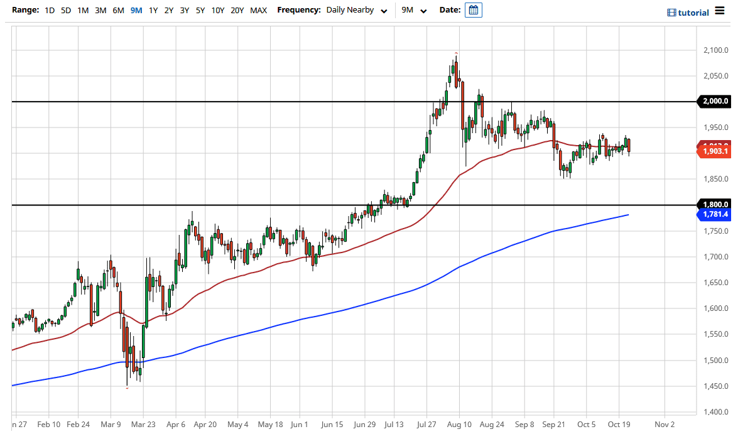This screenshot has width=733, height=434.
Task: Set range to 1D
Action: (50, 10)
